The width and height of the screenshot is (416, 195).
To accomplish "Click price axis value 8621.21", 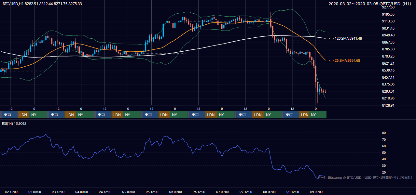I will point(388,63).
